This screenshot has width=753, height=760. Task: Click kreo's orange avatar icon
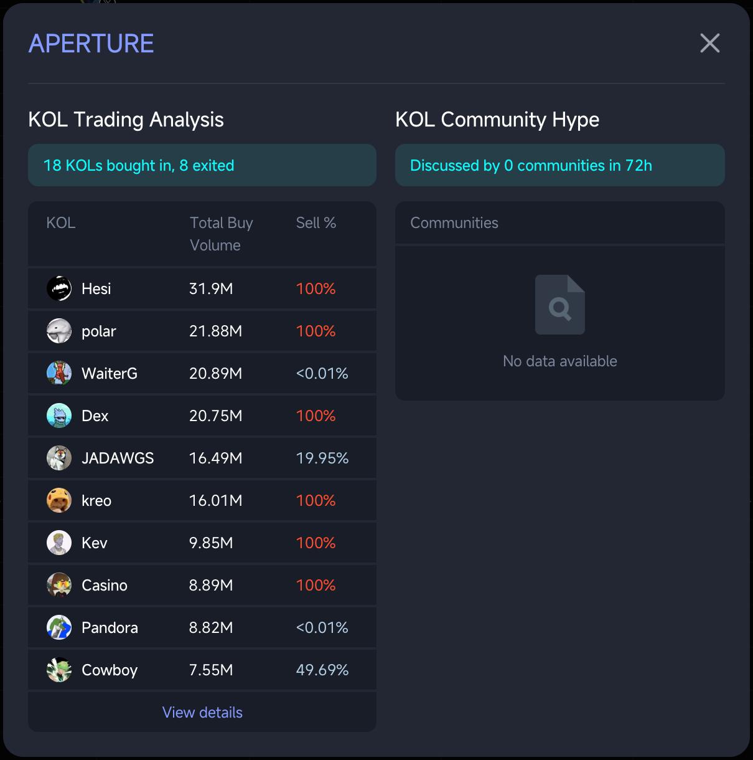pyautogui.click(x=59, y=500)
